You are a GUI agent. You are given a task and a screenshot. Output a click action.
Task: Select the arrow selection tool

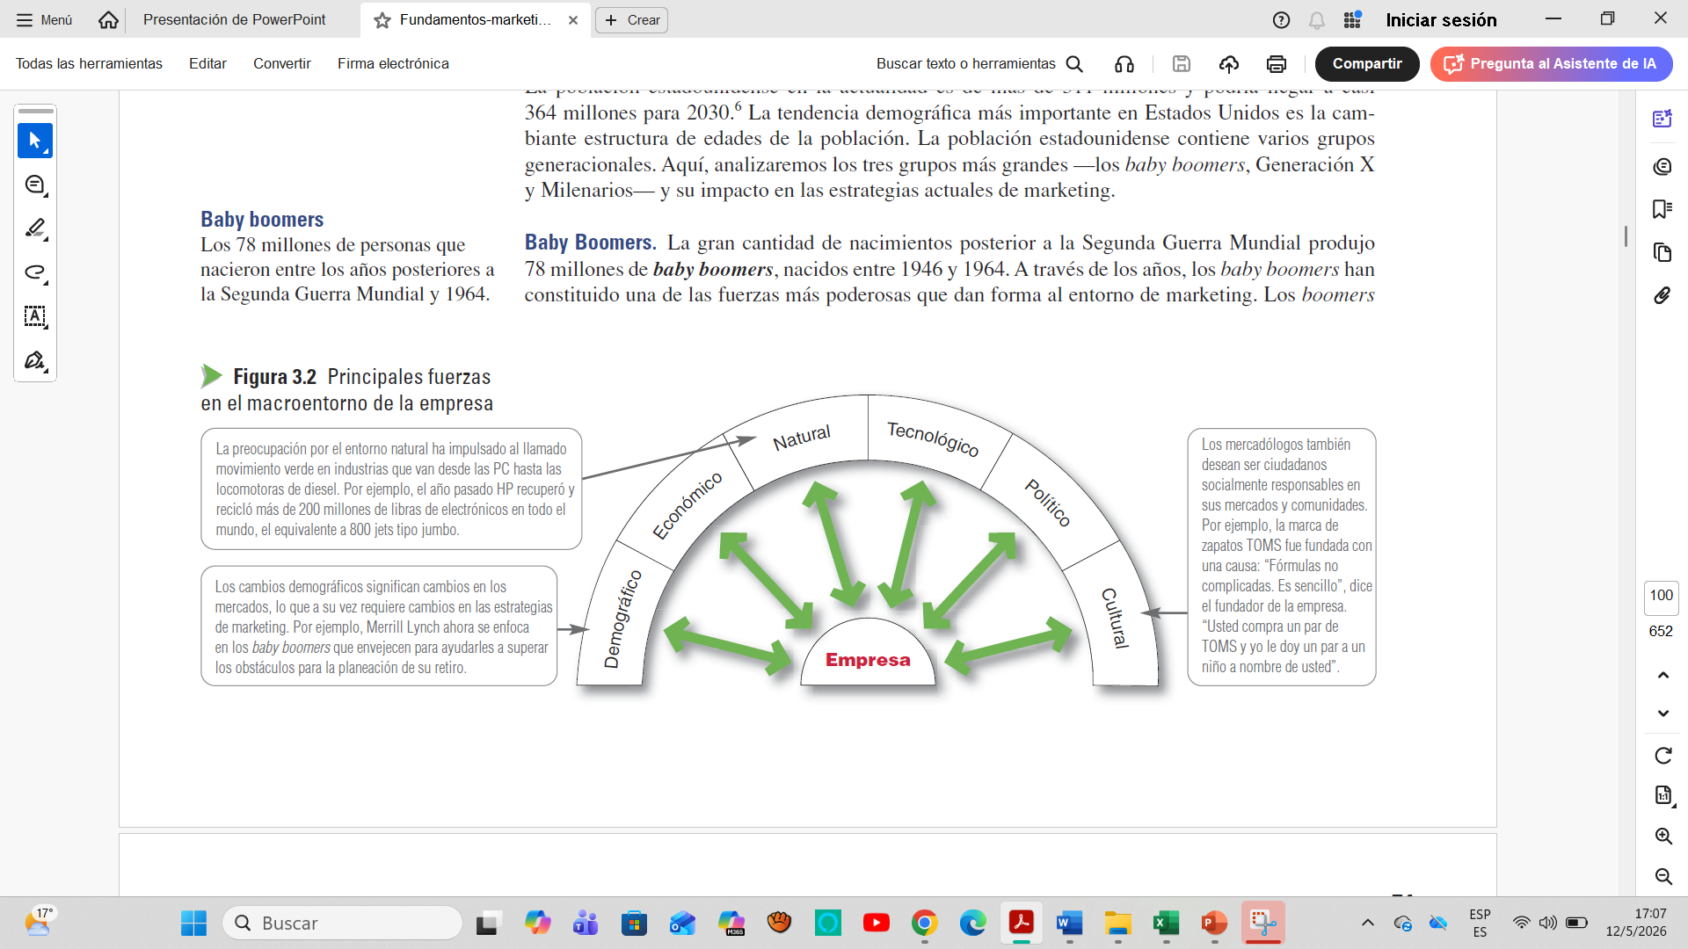click(35, 141)
